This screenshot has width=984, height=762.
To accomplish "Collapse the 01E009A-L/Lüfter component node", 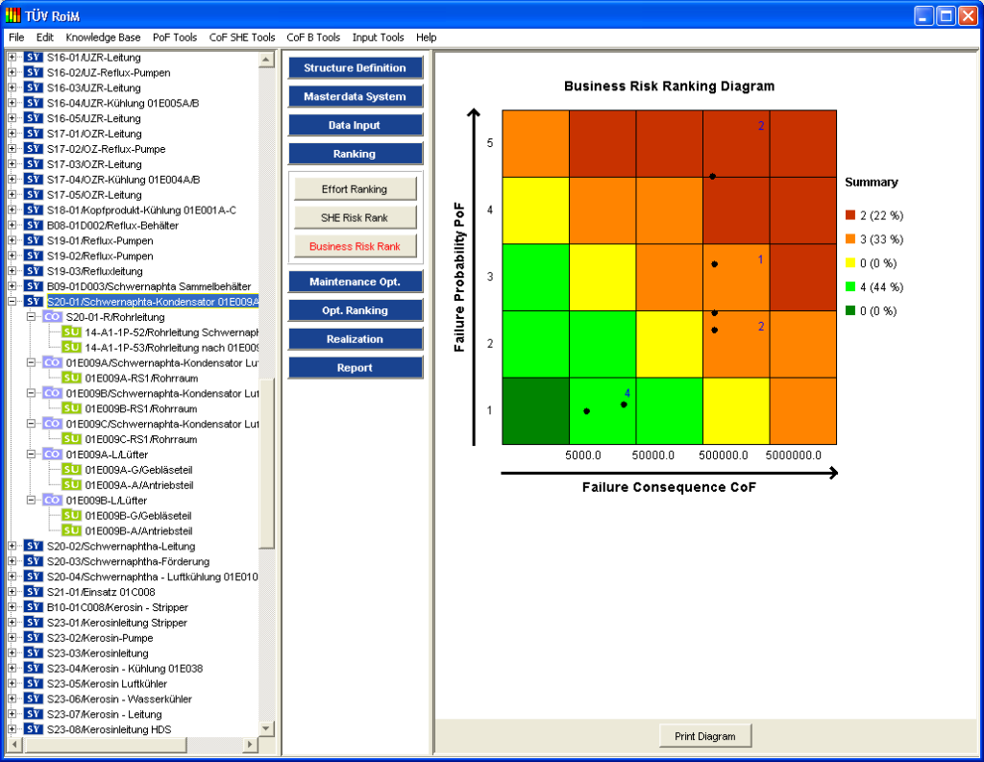I will tap(31, 455).
